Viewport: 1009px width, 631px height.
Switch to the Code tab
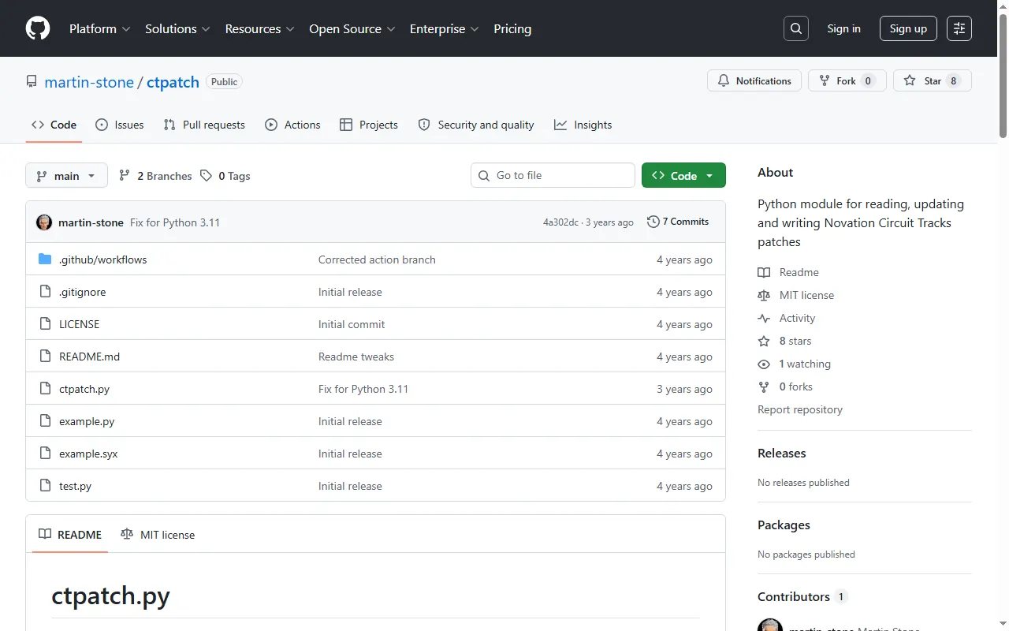point(54,125)
